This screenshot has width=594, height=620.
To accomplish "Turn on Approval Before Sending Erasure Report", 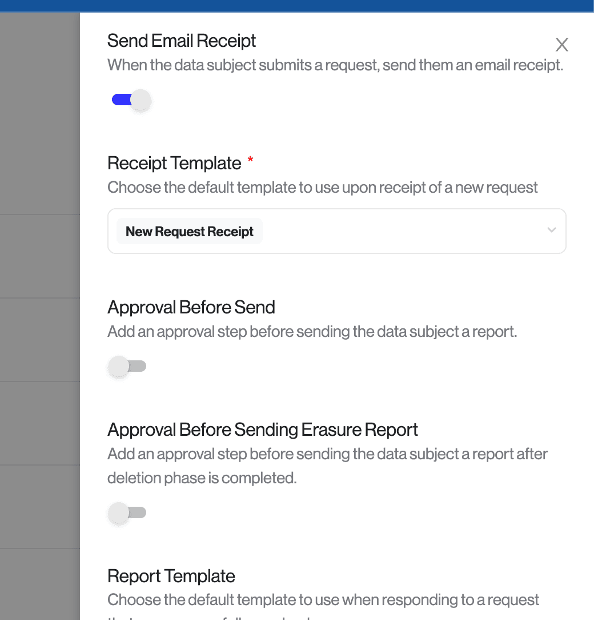I will pyautogui.click(x=127, y=512).
